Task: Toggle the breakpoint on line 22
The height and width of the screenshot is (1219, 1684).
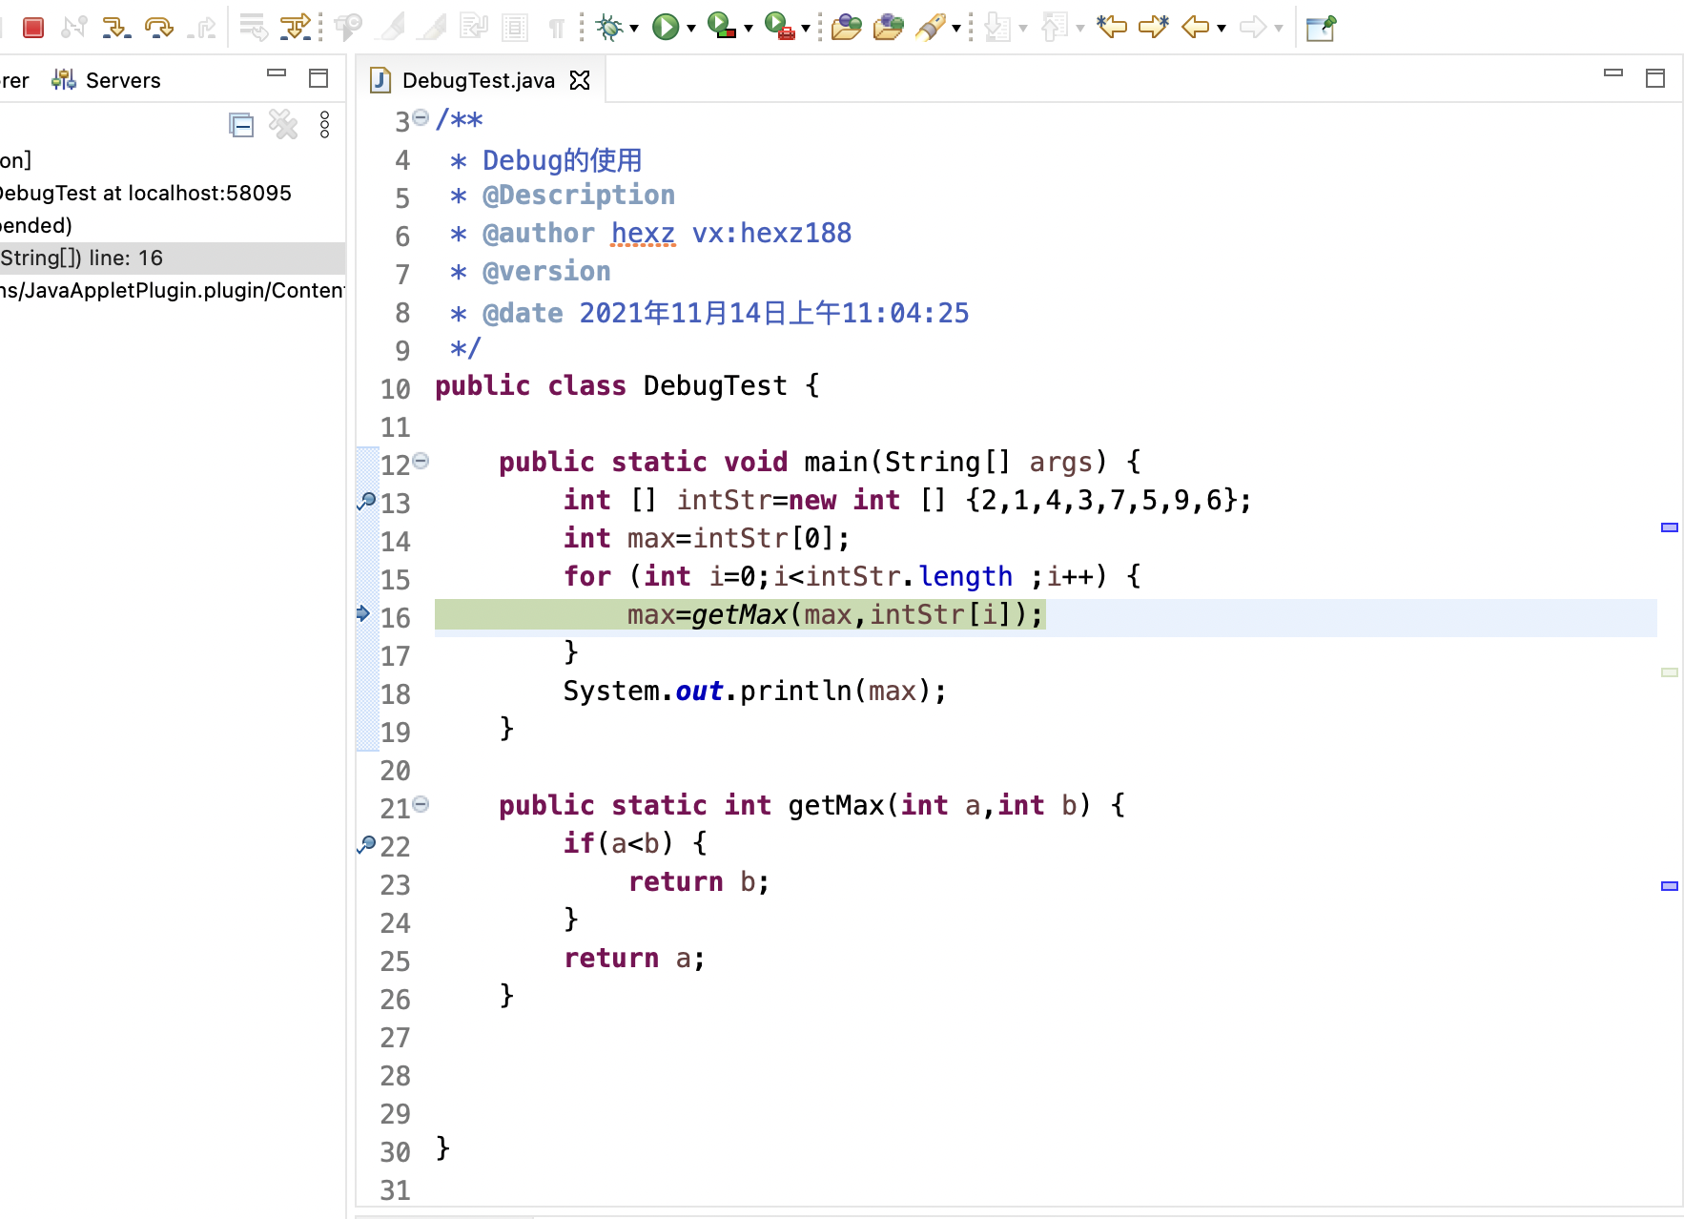Action: tap(366, 844)
